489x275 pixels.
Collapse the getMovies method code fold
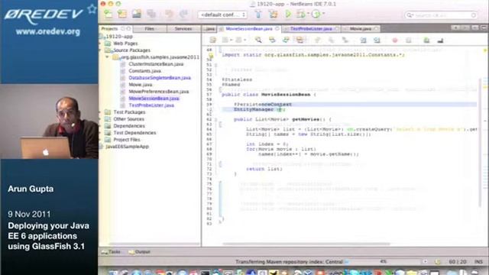[215, 119]
